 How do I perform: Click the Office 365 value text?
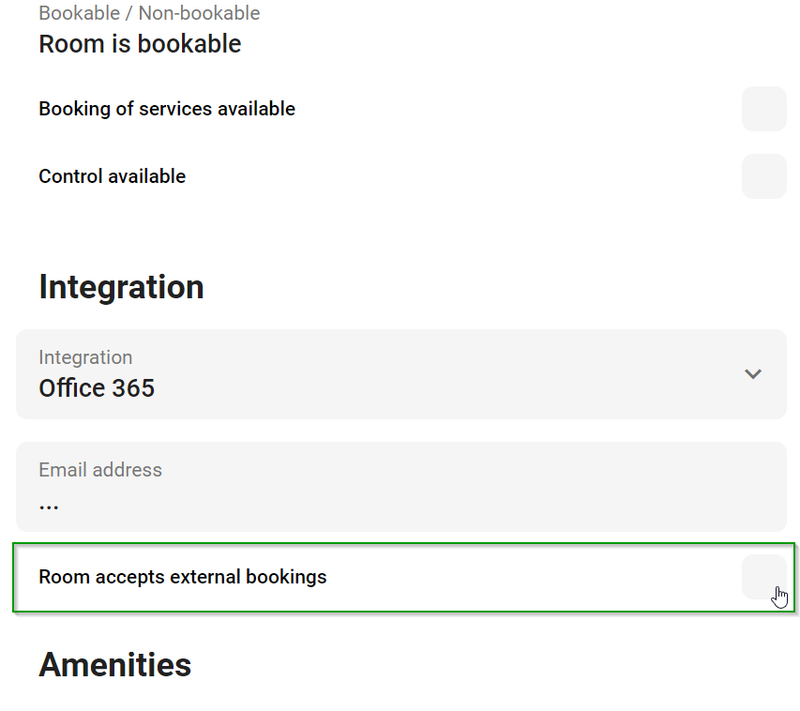pyautogui.click(x=97, y=388)
